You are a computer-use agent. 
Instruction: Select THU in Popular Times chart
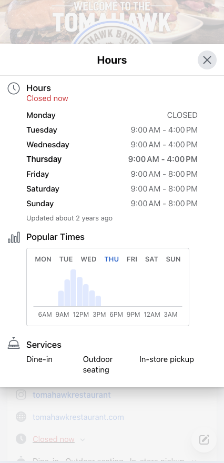click(x=111, y=259)
